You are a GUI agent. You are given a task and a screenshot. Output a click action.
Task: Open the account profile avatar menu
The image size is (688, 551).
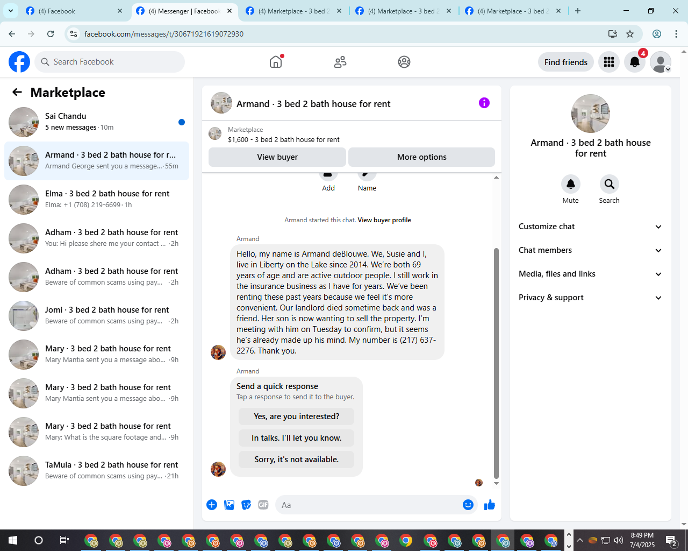(661, 62)
